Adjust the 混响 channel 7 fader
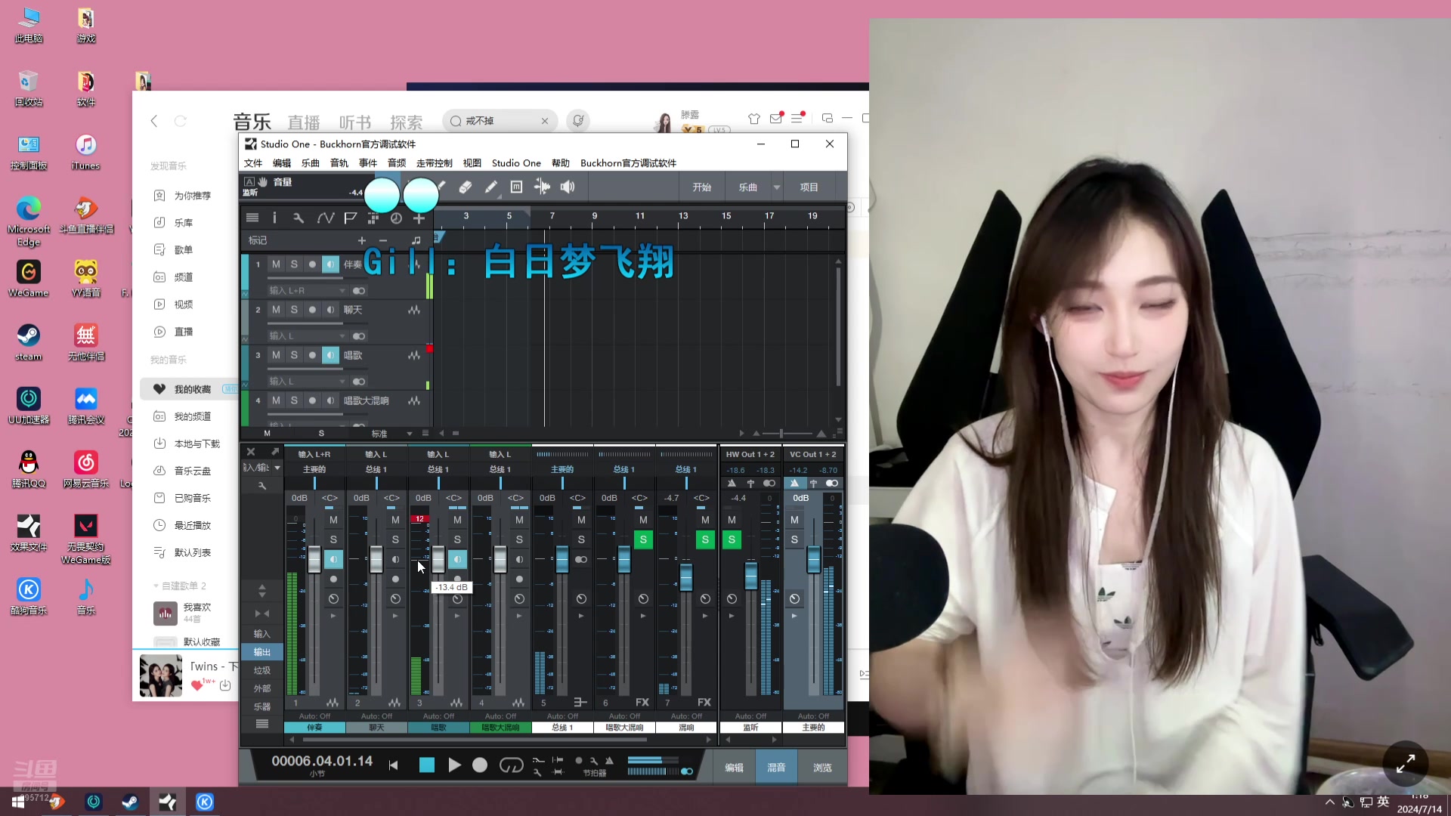The image size is (1451, 816). tap(686, 578)
